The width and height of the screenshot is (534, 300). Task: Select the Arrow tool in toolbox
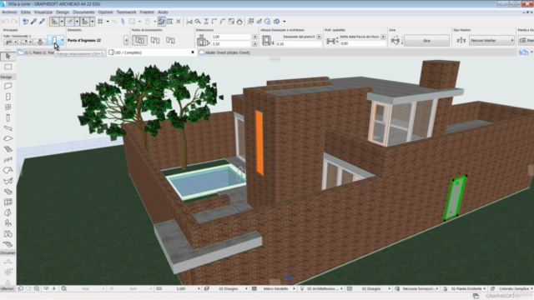(8, 56)
